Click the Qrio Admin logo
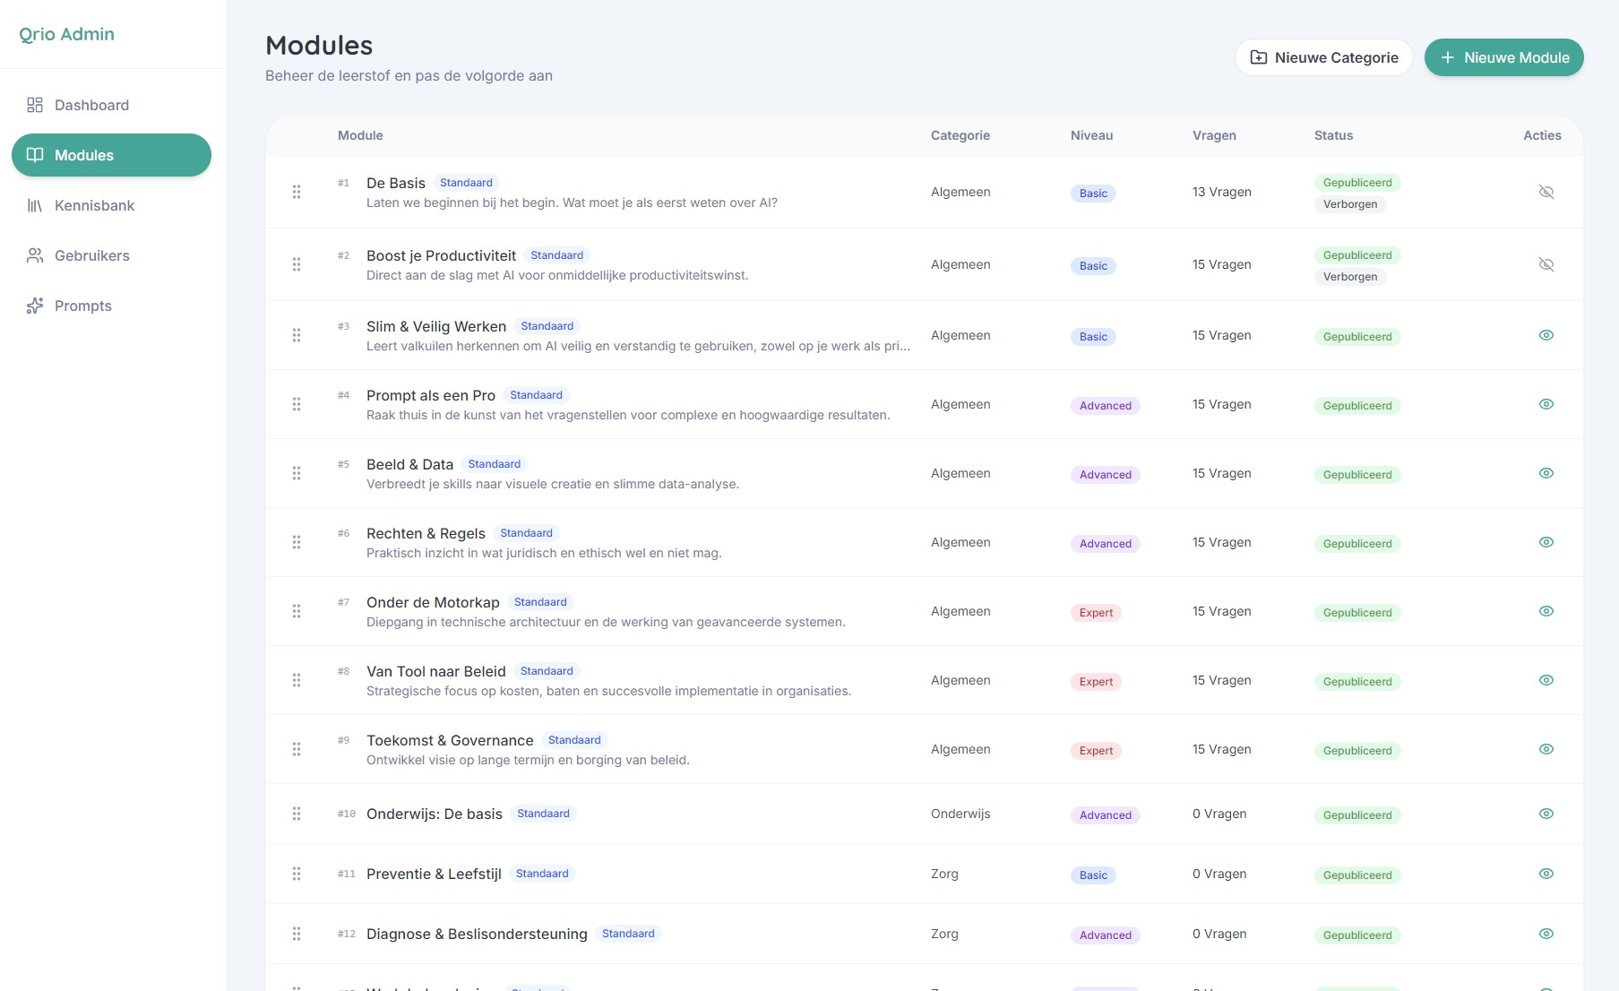Image resolution: width=1619 pixels, height=991 pixels. tap(65, 34)
